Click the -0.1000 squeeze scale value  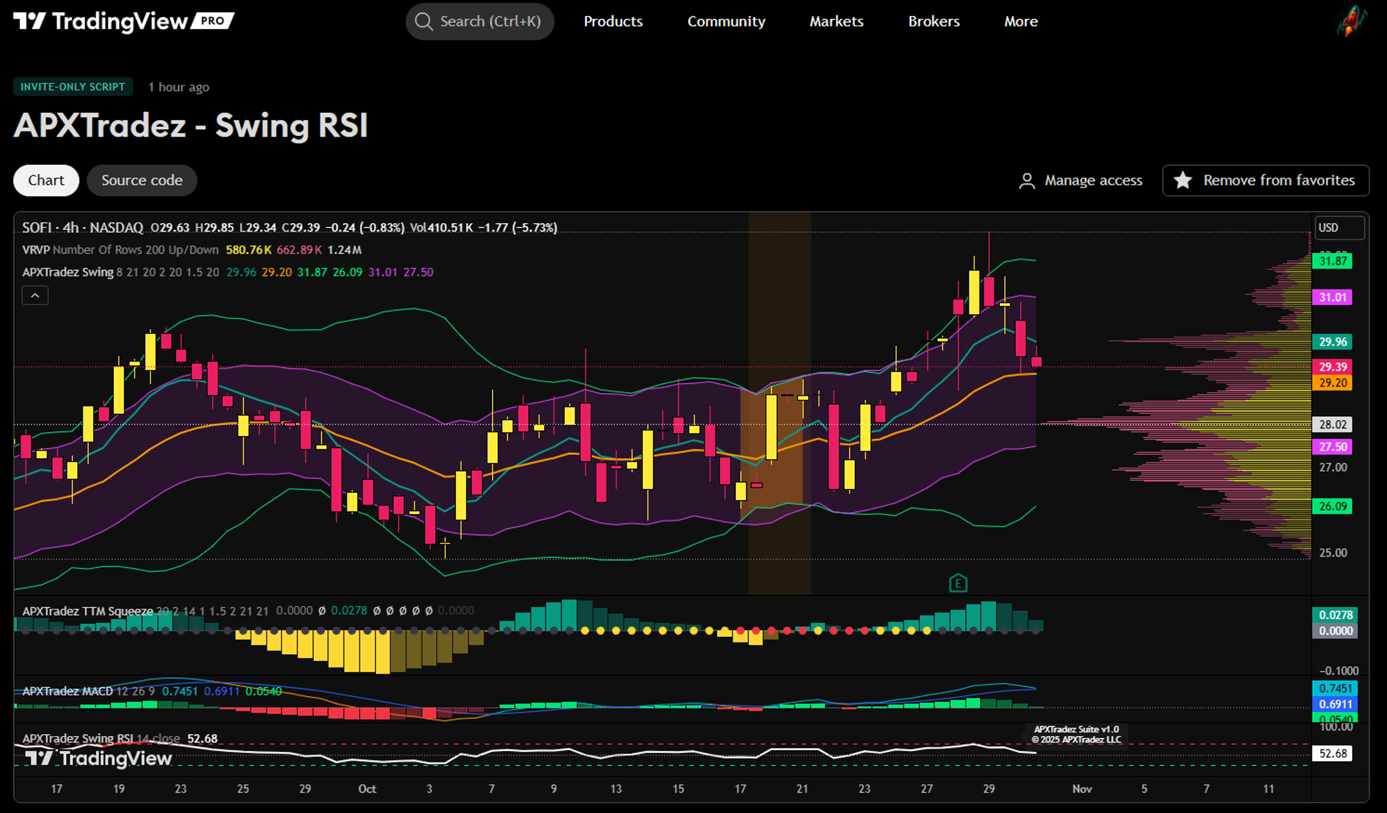1339,671
